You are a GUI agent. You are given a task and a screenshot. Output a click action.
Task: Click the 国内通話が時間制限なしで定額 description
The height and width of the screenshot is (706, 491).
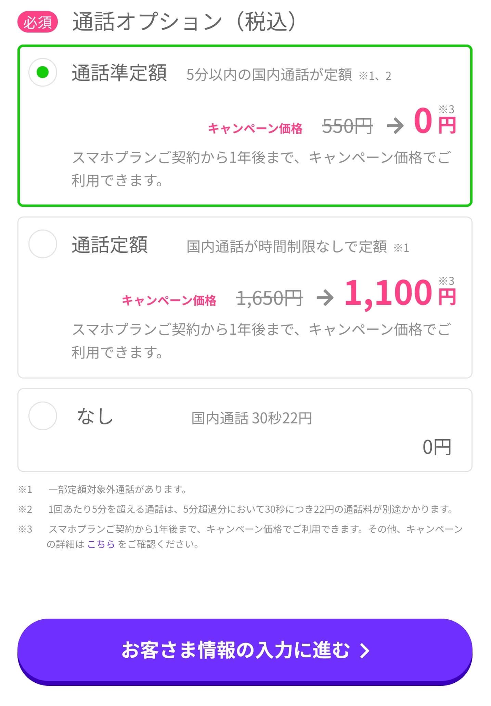[287, 247]
